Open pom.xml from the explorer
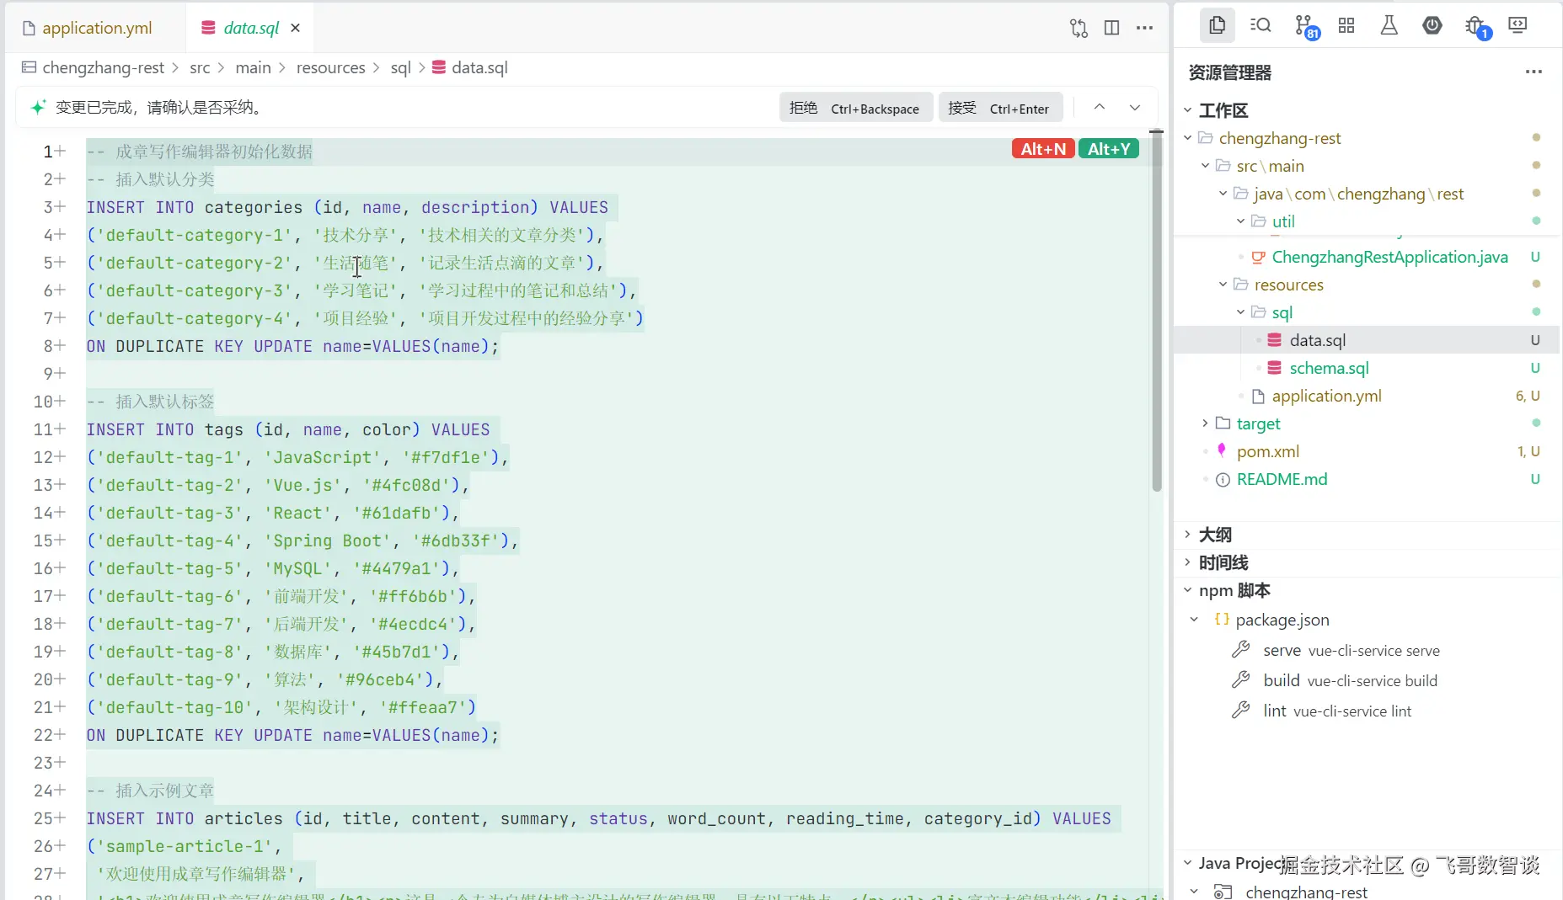 (x=1267, y=451)
